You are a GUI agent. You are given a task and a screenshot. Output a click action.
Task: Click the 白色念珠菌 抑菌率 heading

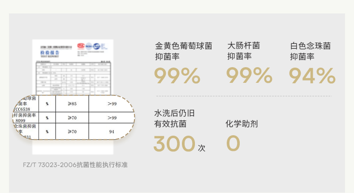point(310,51)
